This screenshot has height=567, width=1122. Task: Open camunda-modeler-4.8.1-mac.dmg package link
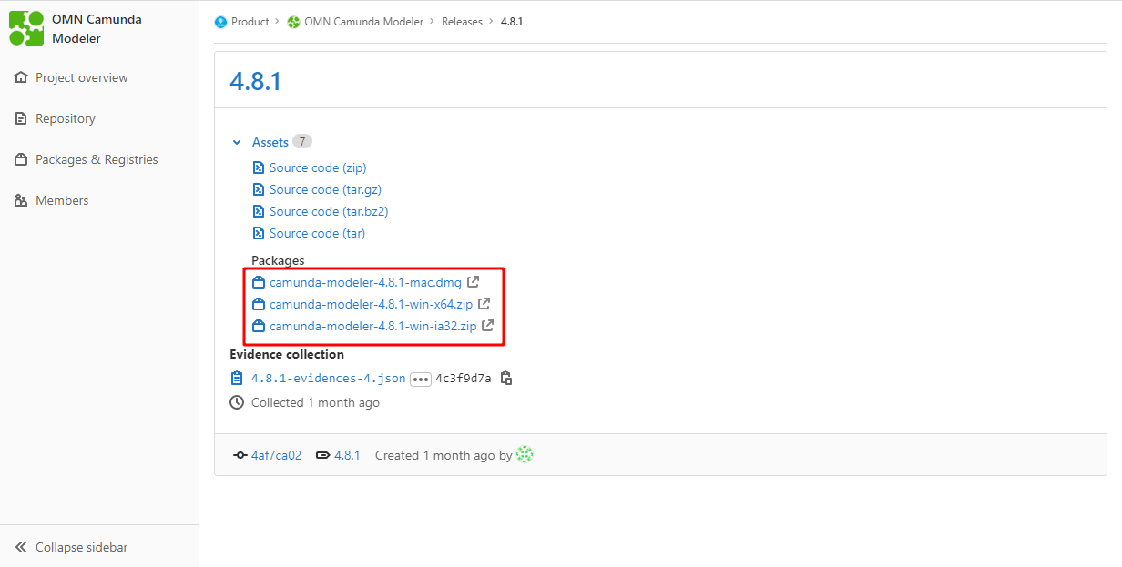(x=365, y=282)
